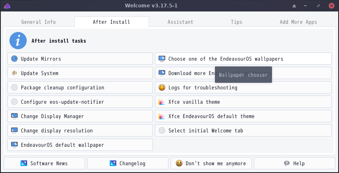Click the Changelog icon
The height and width of the screenshot is (173, 339).
point(113,163)
